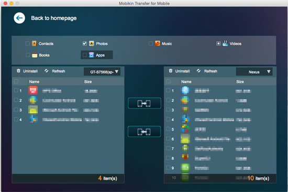Click the Books category icon
The height and width of the screenshot is (192, 288).
35,55
